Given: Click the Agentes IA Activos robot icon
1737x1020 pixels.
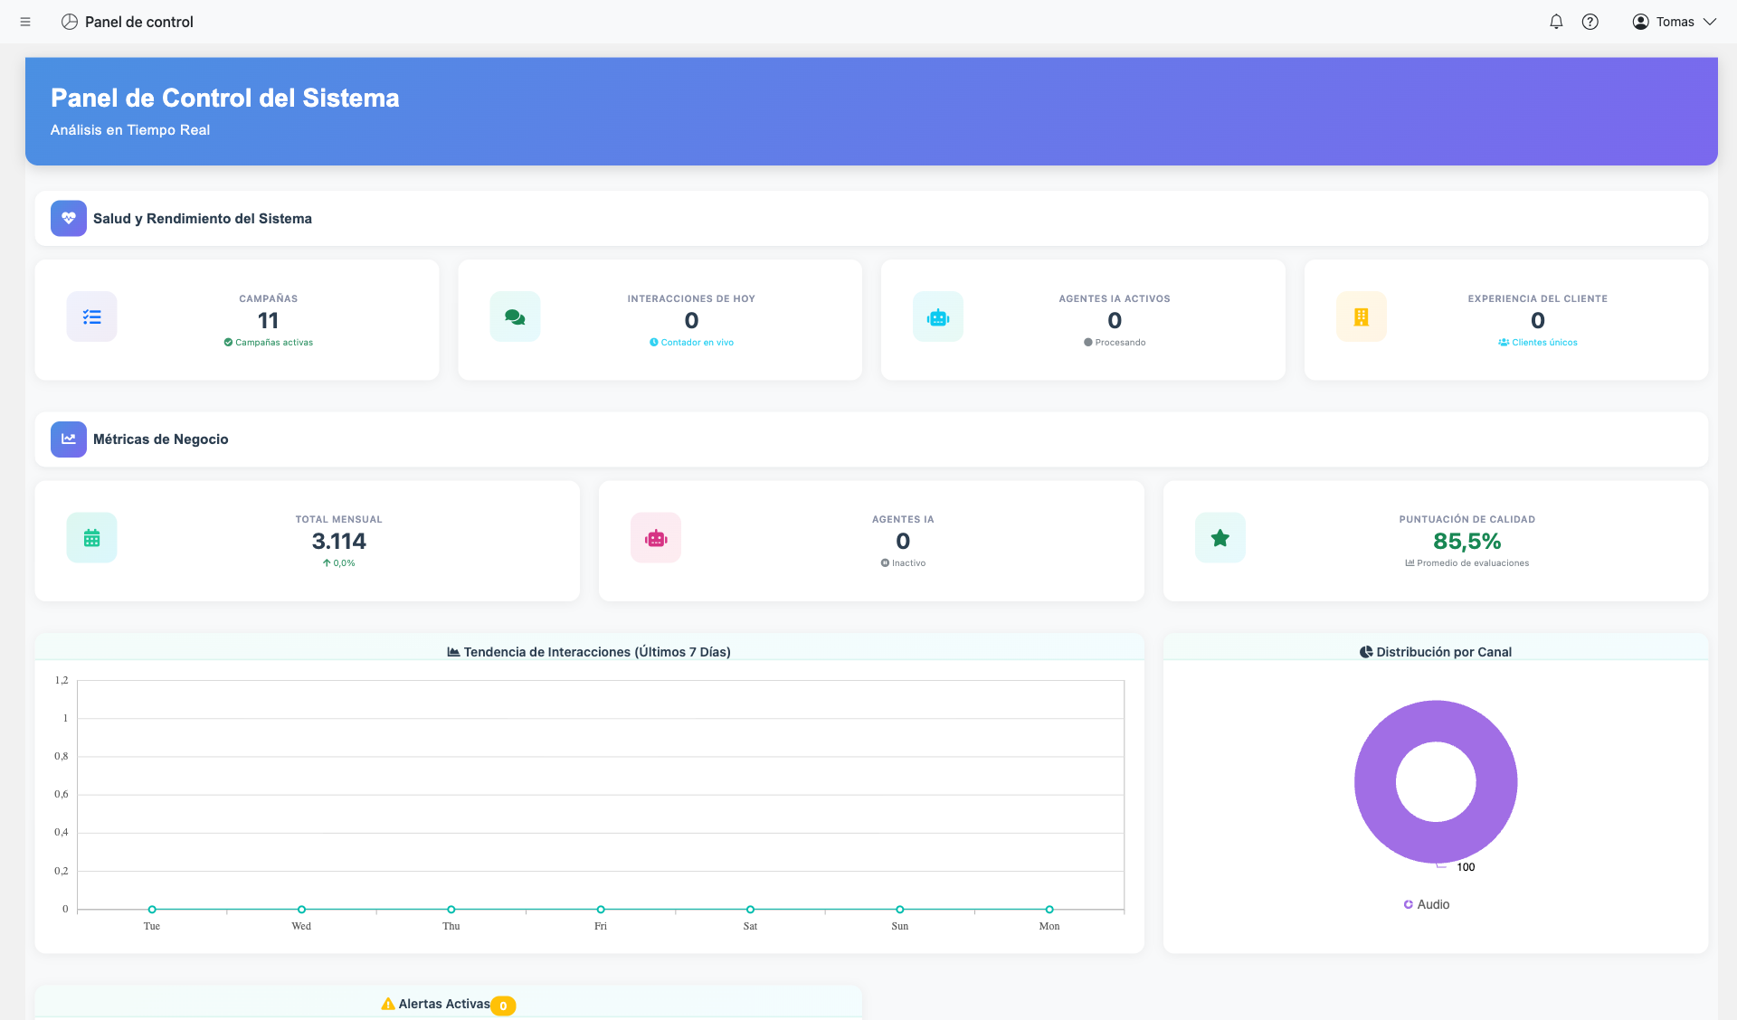Looking at the screenshot, I should point(938,317).
